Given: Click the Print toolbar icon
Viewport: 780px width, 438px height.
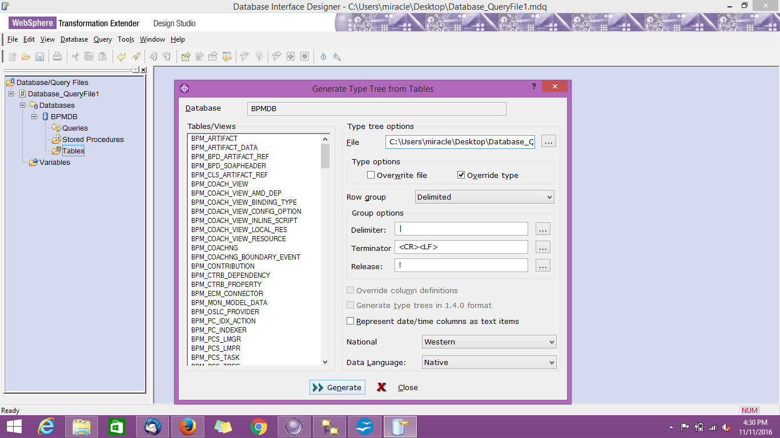Looking at the screenshot, I should click(x=56, y=56).
